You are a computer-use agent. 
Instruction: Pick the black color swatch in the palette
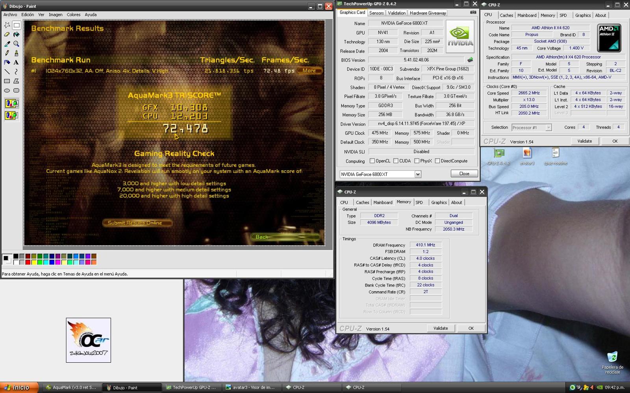pos(16,256)
